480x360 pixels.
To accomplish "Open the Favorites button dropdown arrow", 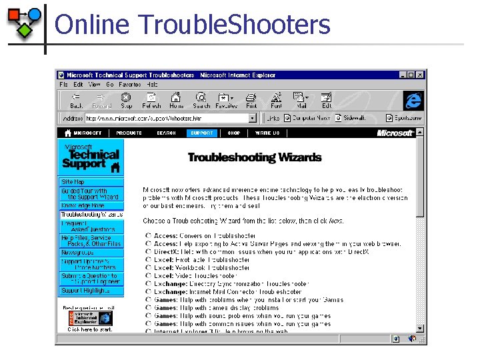I will 232,98.
